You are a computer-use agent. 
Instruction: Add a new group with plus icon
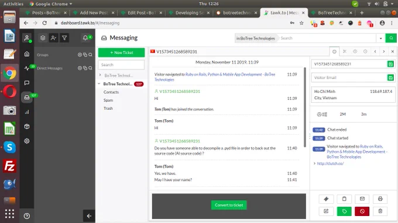[80, 55]
